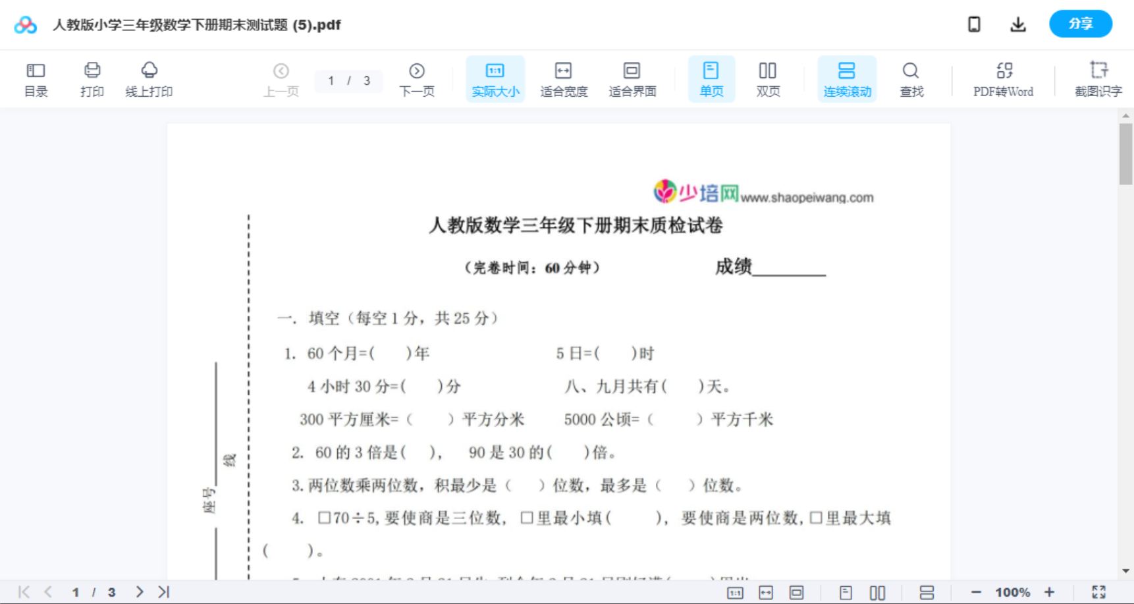Image resolution: width=1134 pixels, height=604 pixels.
Task: Click the 打印 print icon
Action: point(92,78)
